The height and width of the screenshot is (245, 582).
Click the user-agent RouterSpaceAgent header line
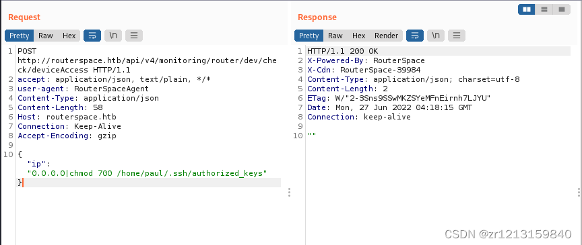(83, 89)
